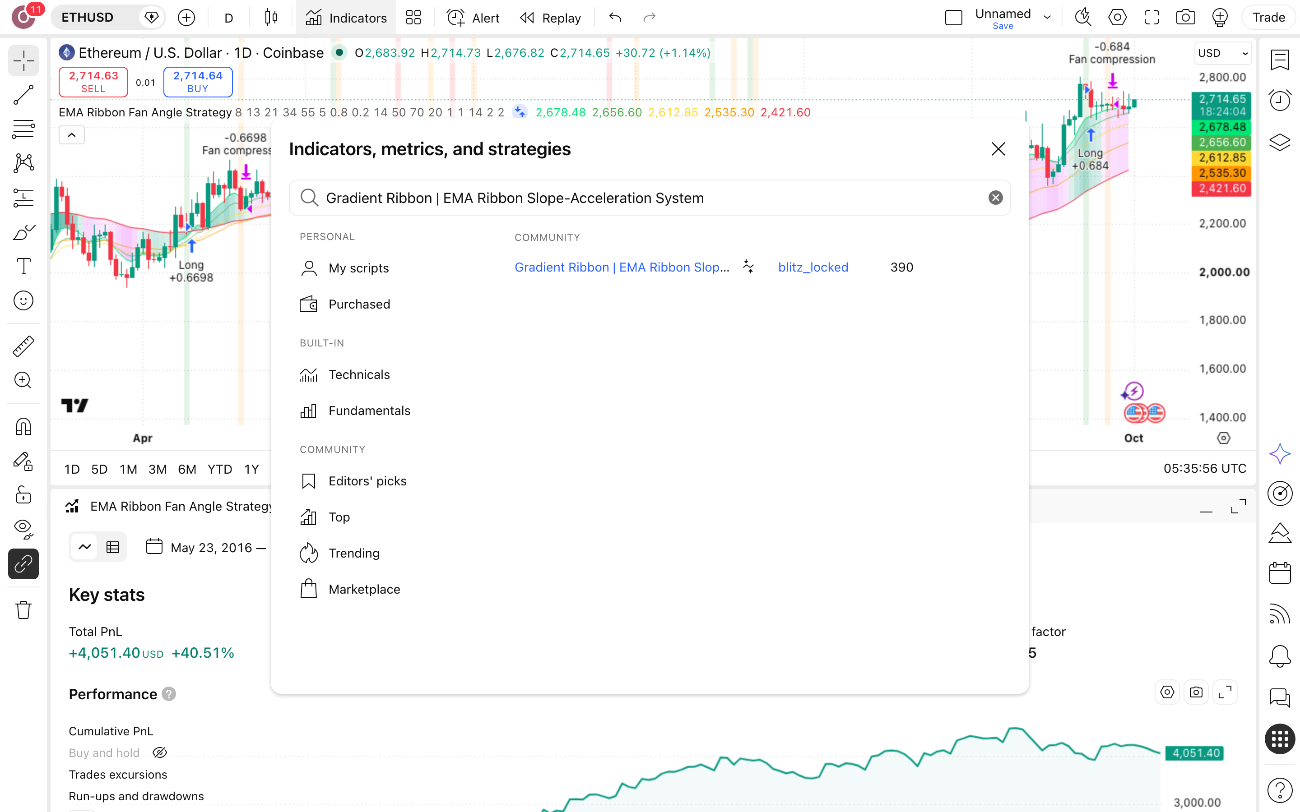Viewport: 1300px width, 812px height.
Task: Open the calendar panel in right sidebar
Action: [x=1280, y=573]
